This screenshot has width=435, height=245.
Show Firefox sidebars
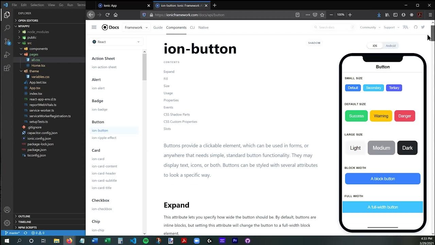[395, 15]
